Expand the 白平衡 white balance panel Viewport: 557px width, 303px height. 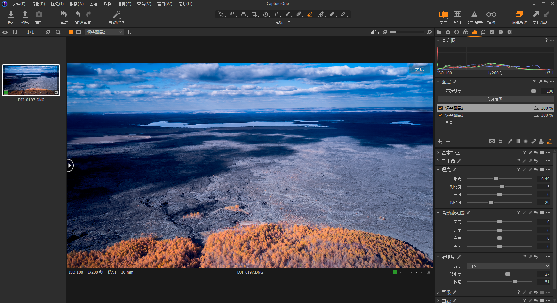coord(438,161)
